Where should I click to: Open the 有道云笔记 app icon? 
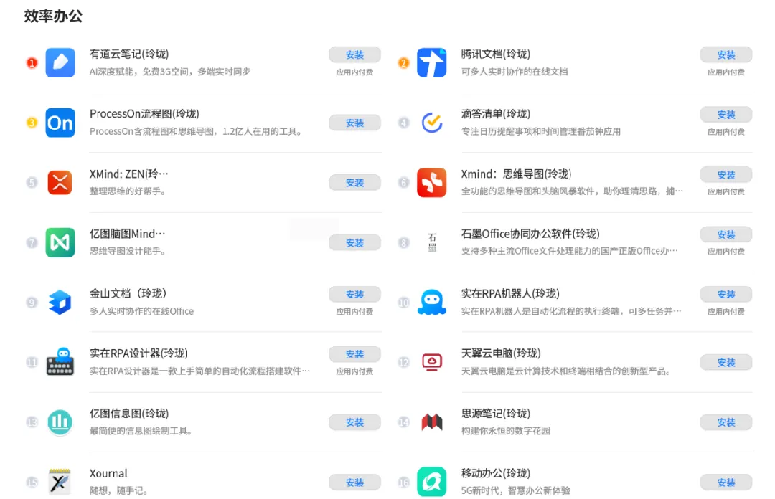click(60, 63)
